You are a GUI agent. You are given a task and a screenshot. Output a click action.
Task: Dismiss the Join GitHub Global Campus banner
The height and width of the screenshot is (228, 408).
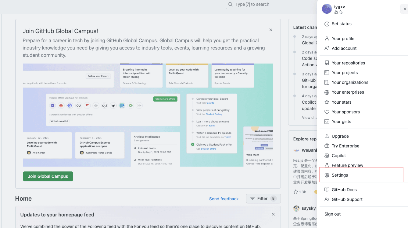coord(271,30)
